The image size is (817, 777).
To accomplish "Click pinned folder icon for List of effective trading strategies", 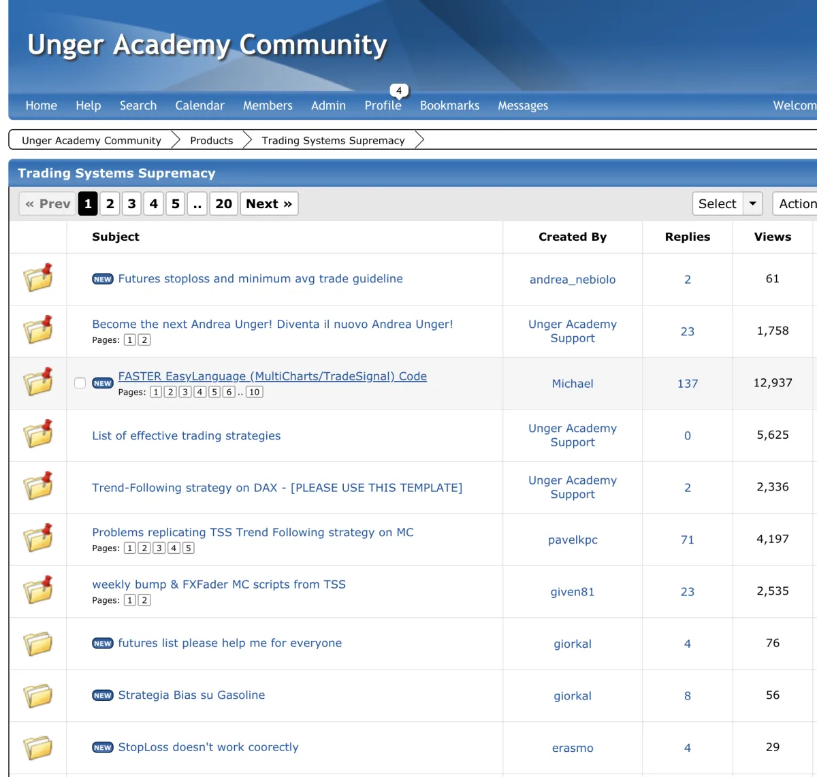I will [38, 433].
